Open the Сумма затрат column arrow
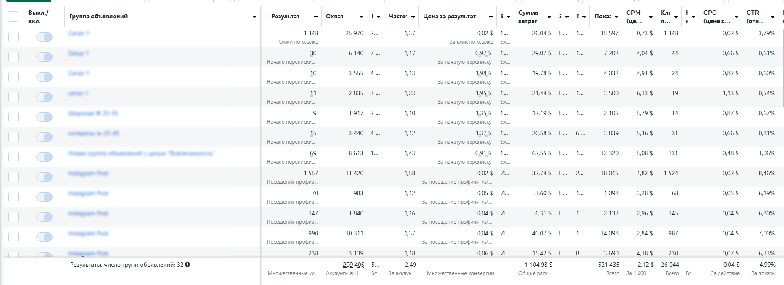Screen dimensions: 784x285 point(549,17)
